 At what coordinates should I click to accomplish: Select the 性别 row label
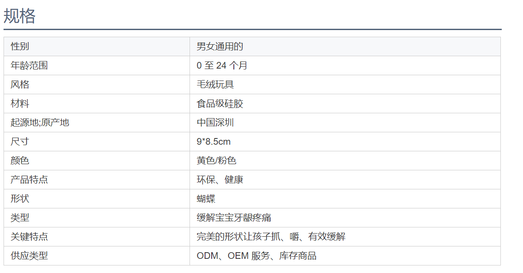click(19, 46)
